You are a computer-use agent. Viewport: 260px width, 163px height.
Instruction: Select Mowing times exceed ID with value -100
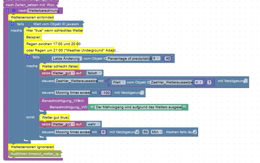[x=73, y=93]
